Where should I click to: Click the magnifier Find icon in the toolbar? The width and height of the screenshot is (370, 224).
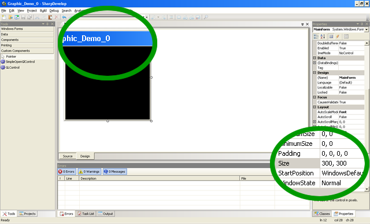(206, 17)
